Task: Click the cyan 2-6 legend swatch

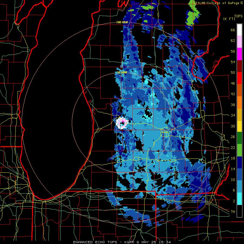Action: (239, 199)
